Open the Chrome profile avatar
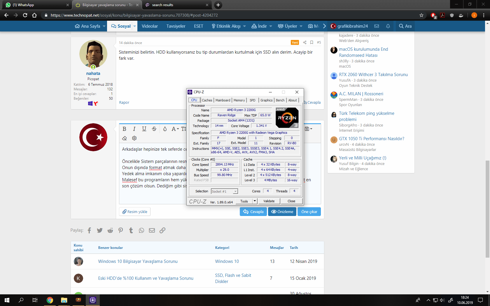 pyautogui.click(x=474, y=15)
